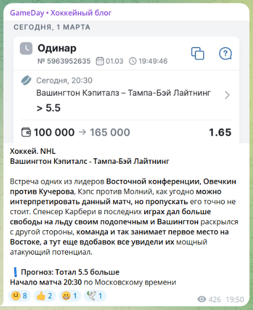Click the eye views icon near 426
Viewport: 253px width, 310px height.
(x=202, y=299)
